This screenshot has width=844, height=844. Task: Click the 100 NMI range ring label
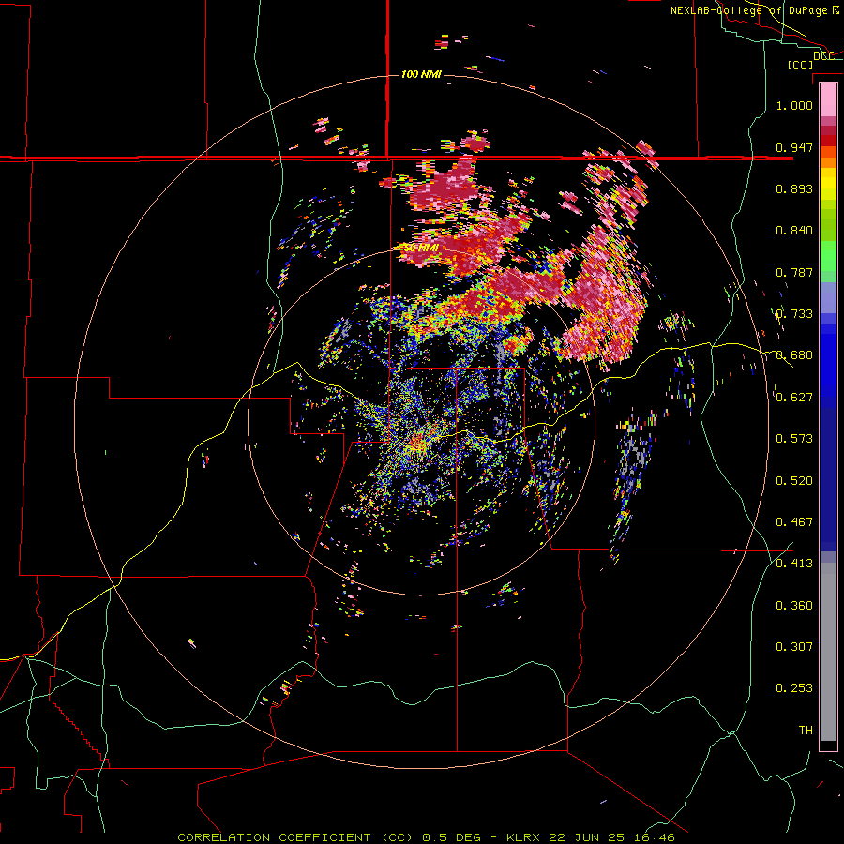click(421, 74)
